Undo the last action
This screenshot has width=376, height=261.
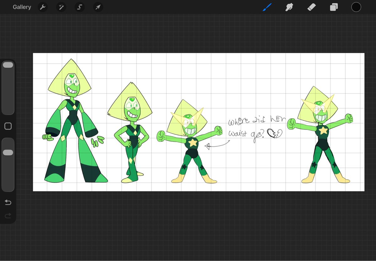click(8, 202)
